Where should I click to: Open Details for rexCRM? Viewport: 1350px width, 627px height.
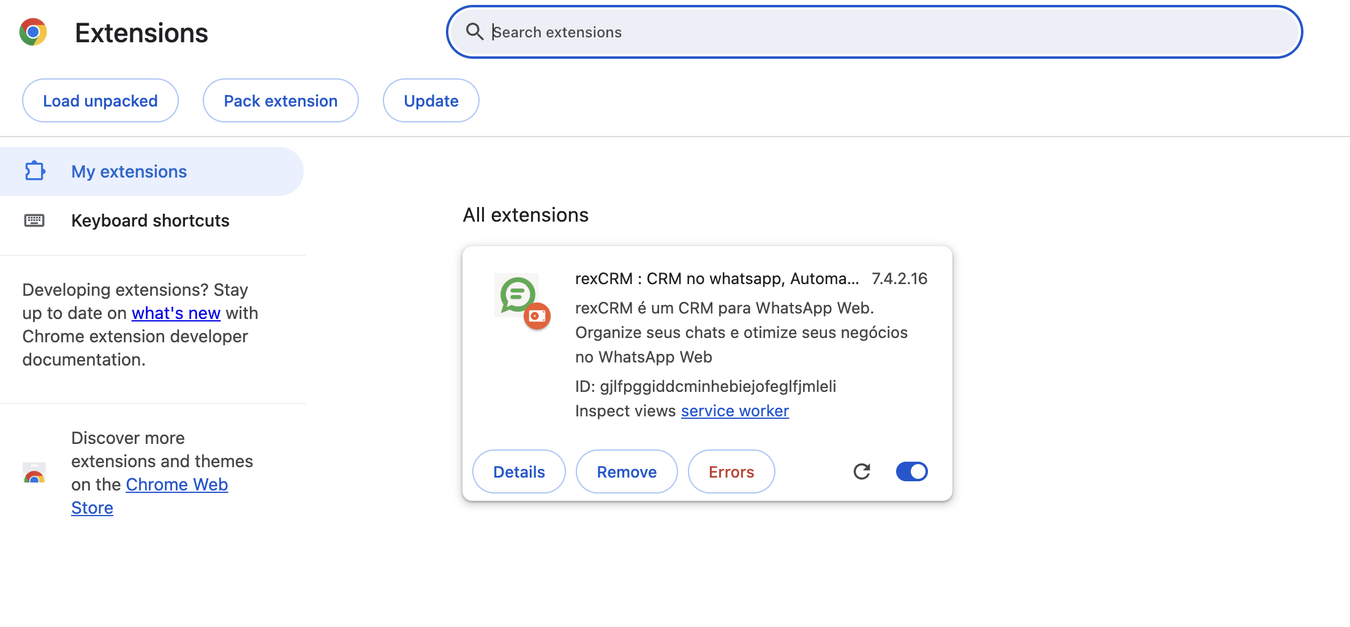[x=518, y=471]
